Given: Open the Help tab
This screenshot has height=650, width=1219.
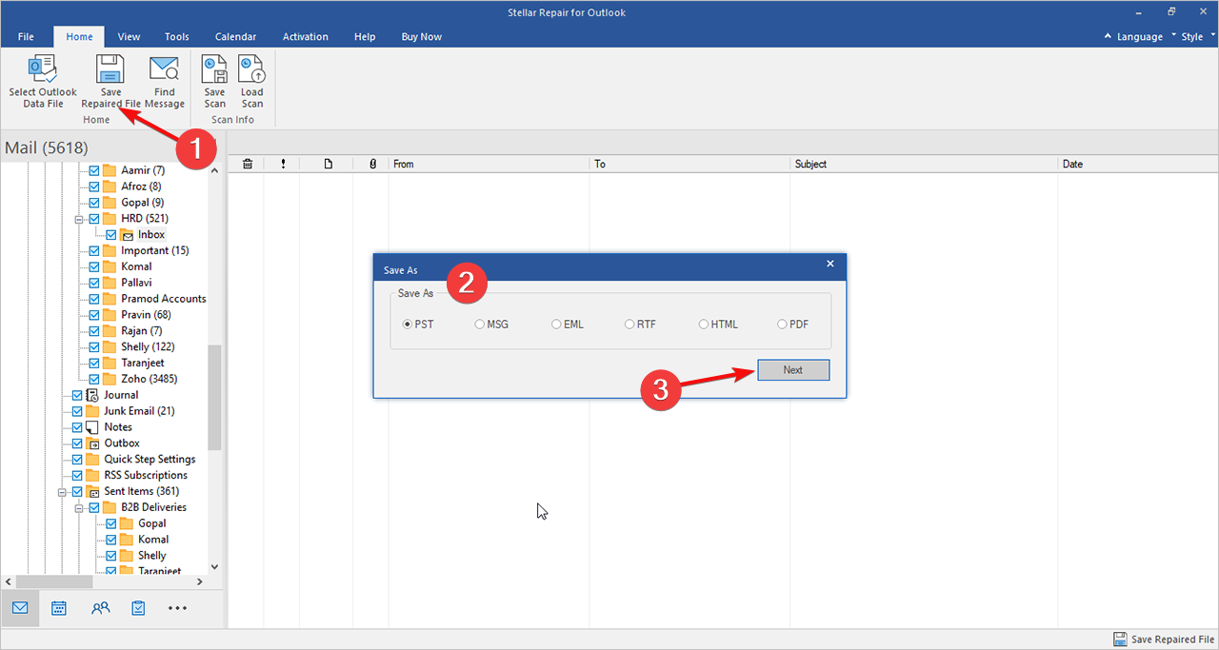Looking at the screenshot, I should (x=365, y=36).
